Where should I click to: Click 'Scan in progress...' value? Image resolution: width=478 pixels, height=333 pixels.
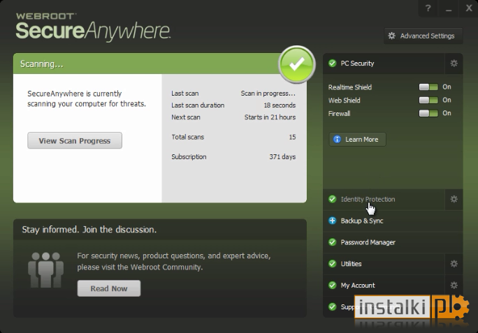tap(268, 94)
